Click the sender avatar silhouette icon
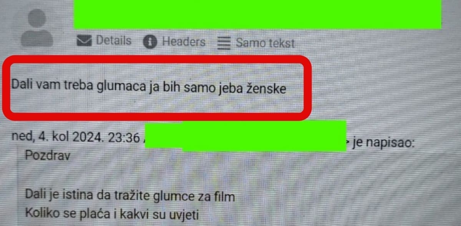 pos(37,27)
